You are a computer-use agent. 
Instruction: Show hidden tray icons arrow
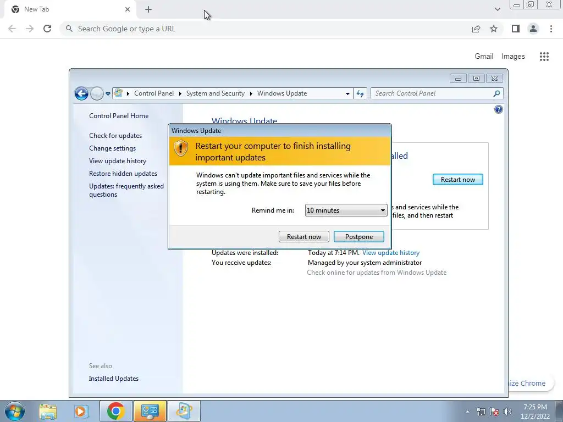pos(467,412)
